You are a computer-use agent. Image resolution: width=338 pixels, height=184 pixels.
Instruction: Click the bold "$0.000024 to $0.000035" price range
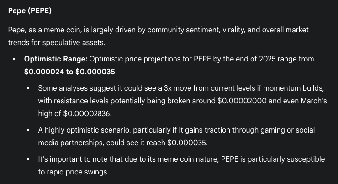[71, 71]
